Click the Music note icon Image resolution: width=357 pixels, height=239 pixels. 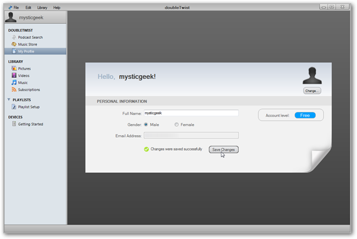pos(14,82)
